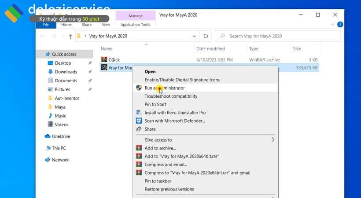This screenshot has width=361, height=198.
Task: Click the shield icon beside Run as administrator
Action: 139,88
